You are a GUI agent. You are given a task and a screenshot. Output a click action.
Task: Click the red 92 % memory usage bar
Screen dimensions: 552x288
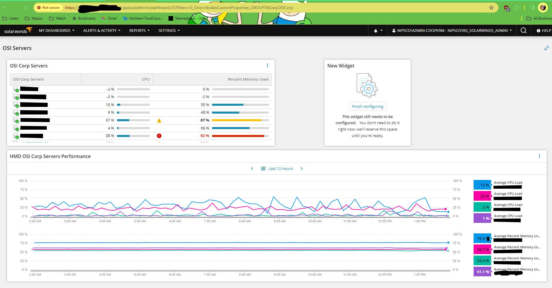(x=240, y=136)
